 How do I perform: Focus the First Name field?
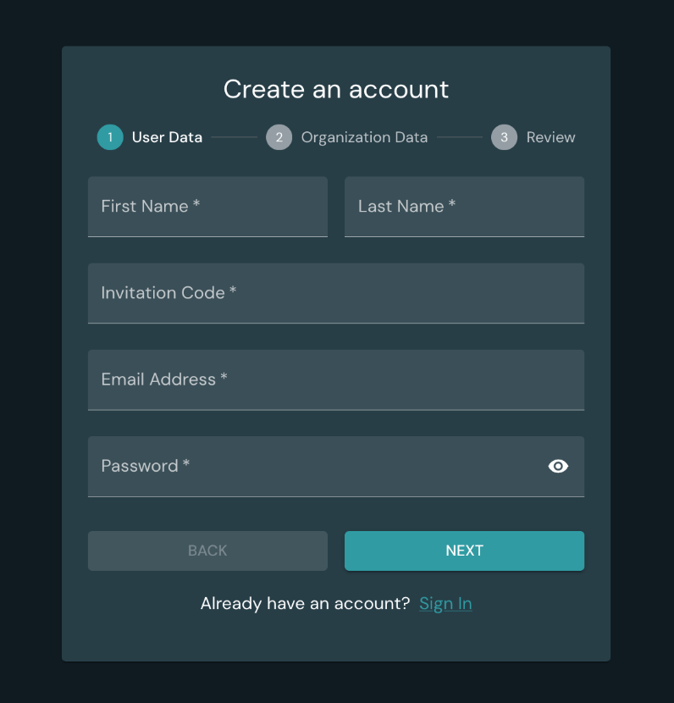(207, 207)
